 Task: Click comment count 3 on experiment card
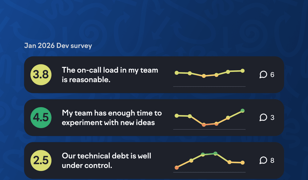point(272,117)
